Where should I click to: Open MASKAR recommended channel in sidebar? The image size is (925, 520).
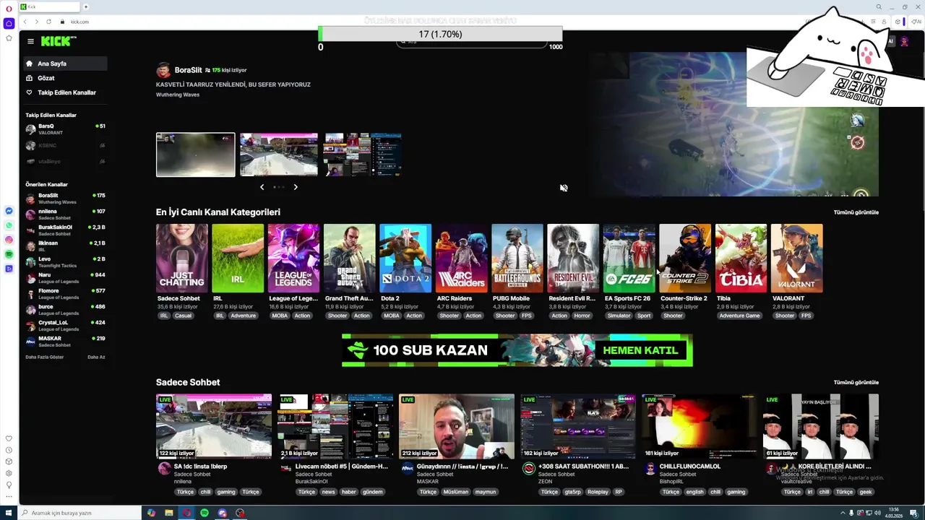[x=65, y=342]
